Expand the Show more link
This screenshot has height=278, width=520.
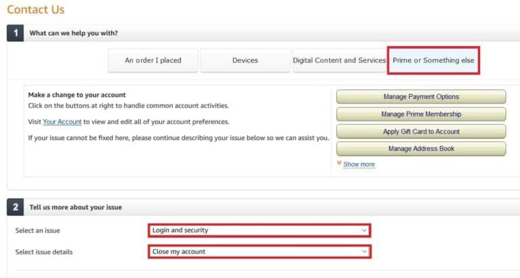[359, 164]
